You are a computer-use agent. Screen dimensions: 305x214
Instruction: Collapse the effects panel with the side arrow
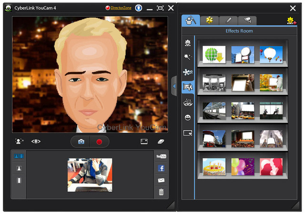pos(174,86)
